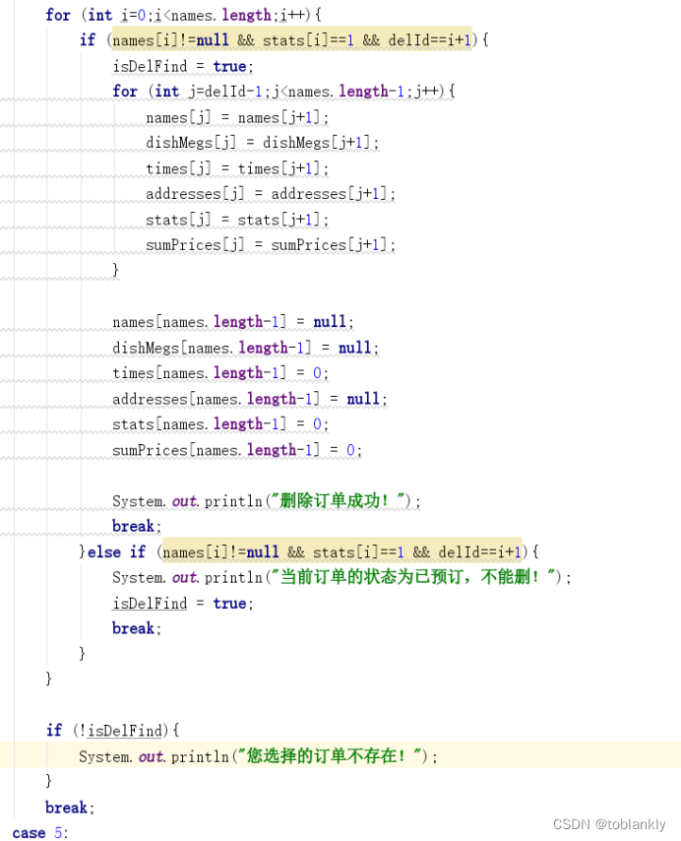This screenshot has height=841, width=681.
Task: Click the case 5: line
Action: point(40,832)
